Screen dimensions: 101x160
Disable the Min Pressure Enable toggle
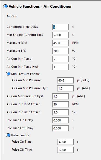[8, 74]
